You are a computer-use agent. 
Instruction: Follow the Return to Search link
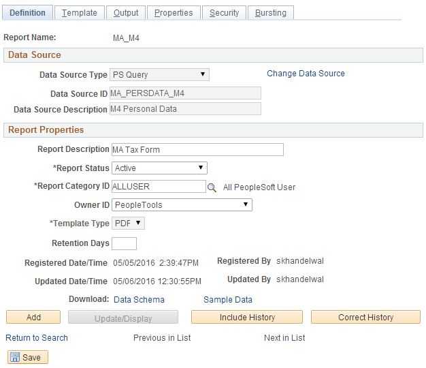click(x=37, y=337)
